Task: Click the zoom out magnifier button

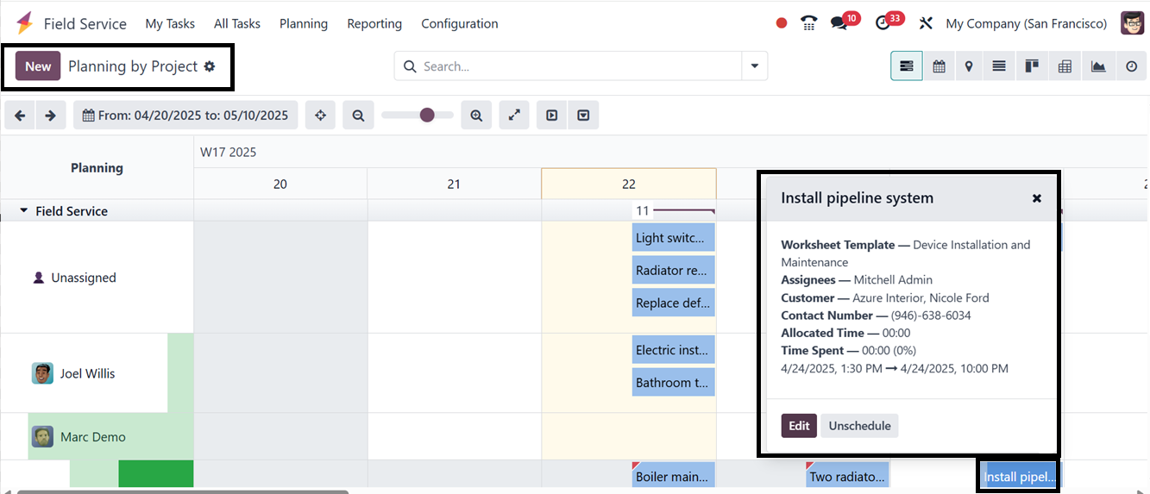Action: coord(358,115)
